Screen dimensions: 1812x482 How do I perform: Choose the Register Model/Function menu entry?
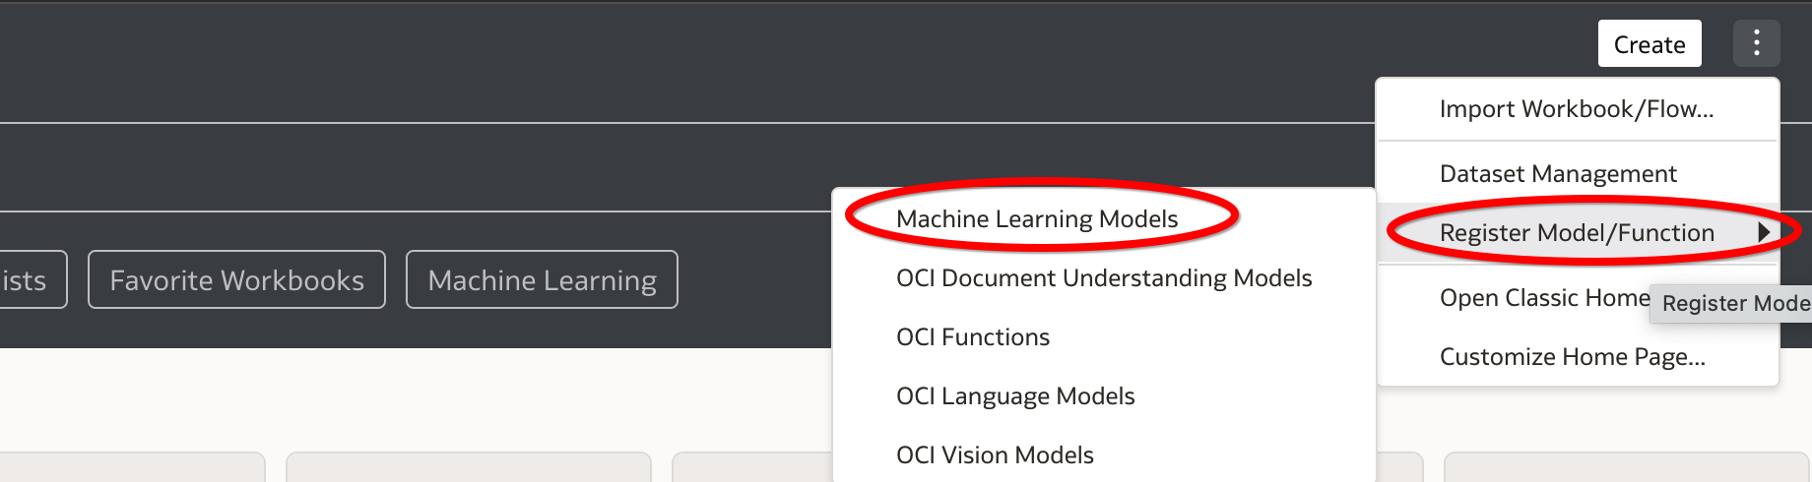tap(1576, 233)
